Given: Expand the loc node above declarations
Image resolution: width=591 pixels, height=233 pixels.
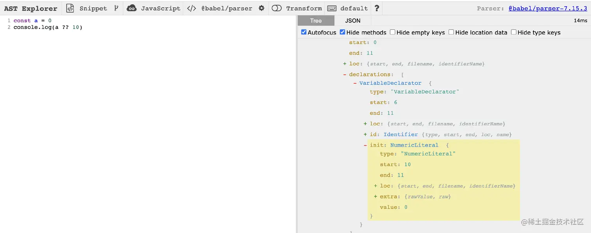Looking at the screenshot, I should [345, 64].
